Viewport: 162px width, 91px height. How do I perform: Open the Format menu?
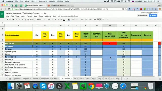[29, 16]
